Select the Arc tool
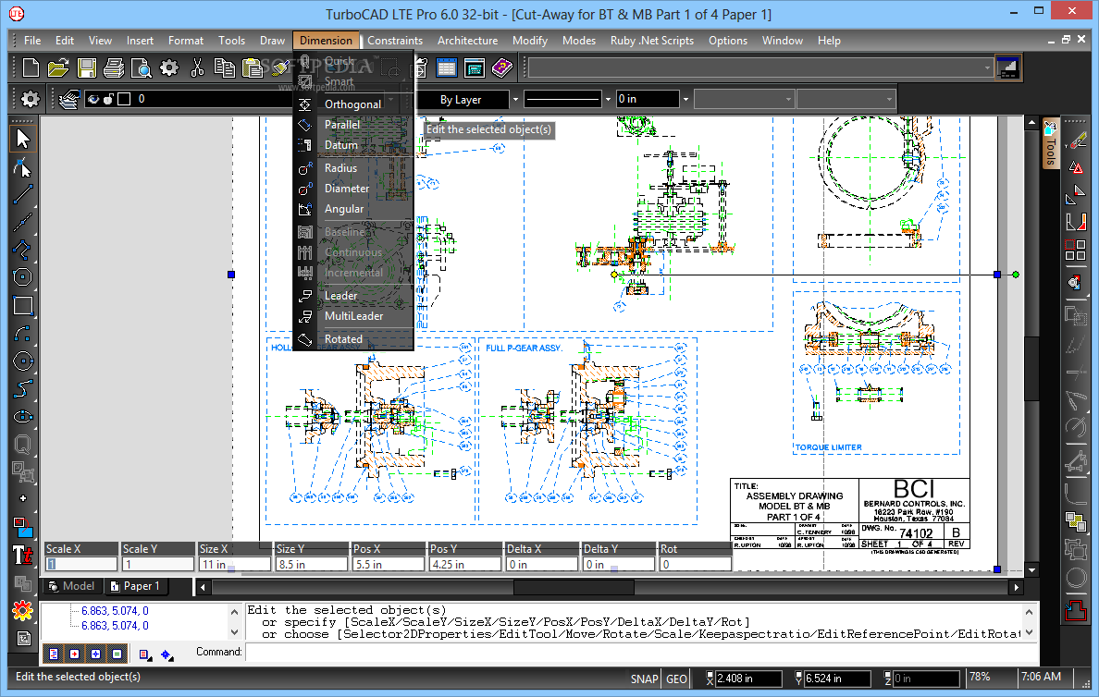The width and height of the screenshot is (1099, 697). pos(23,334)
